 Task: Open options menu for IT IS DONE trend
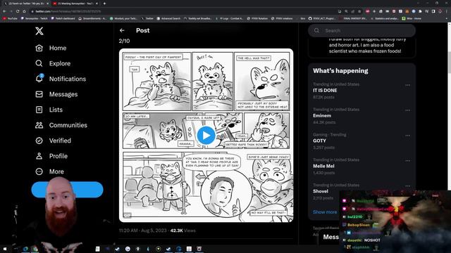tap(407, 85)
